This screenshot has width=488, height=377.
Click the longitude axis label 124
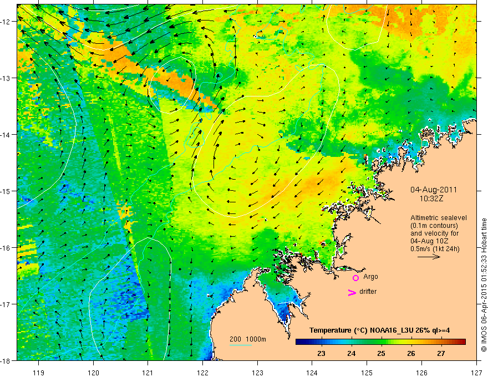point(312,373)
